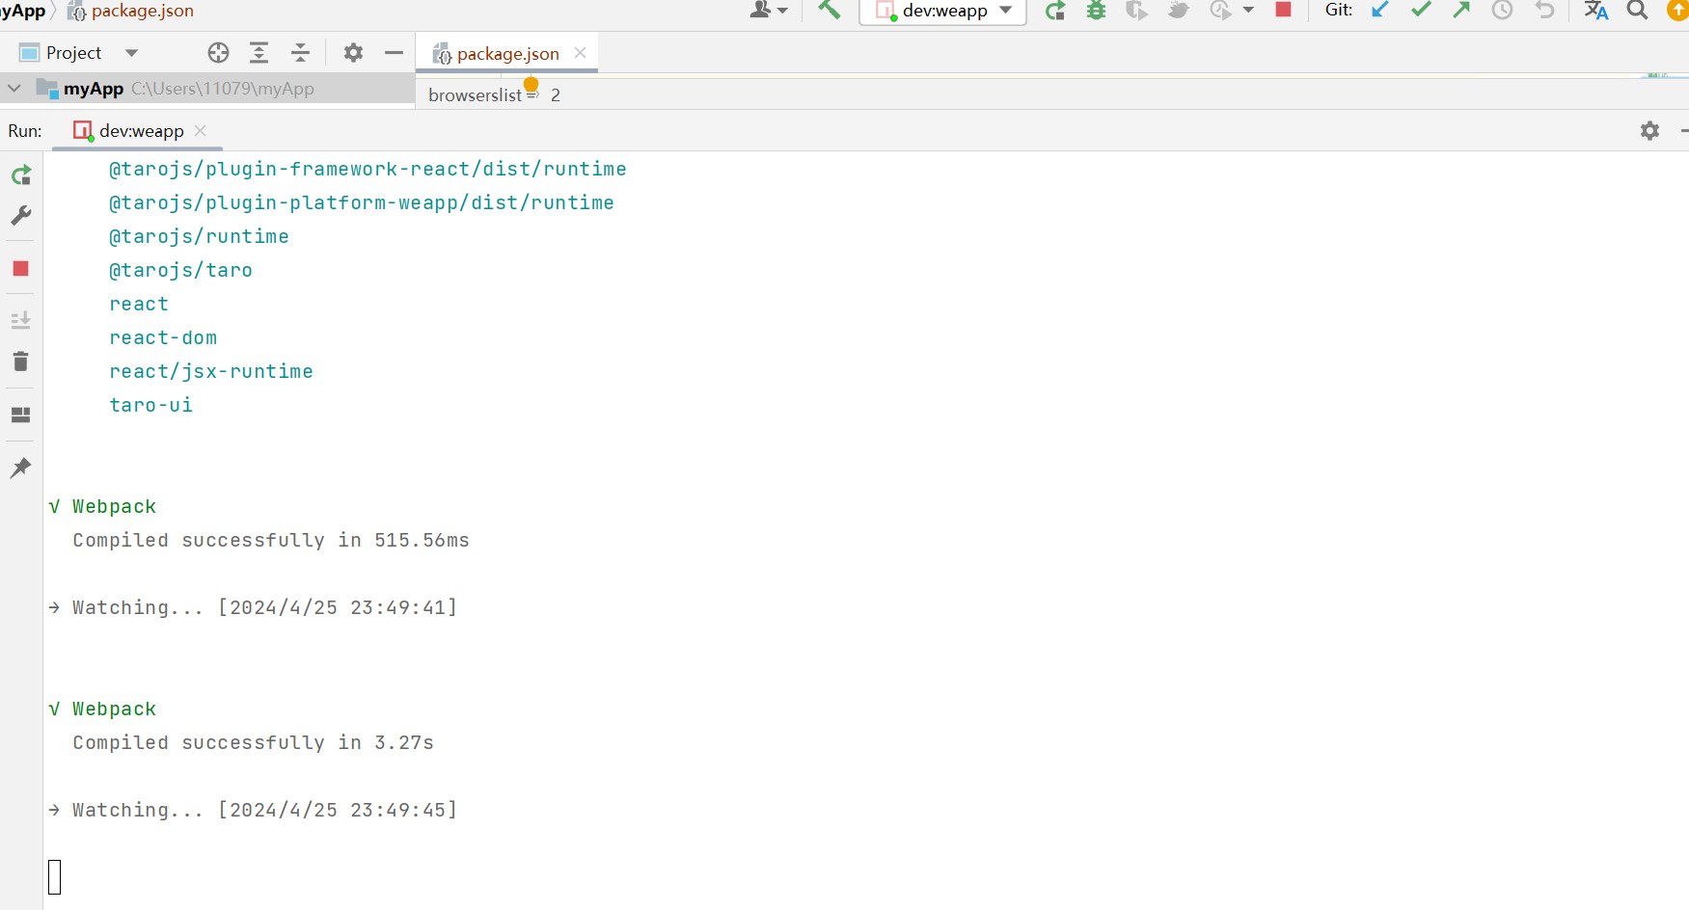Collapse the myApp project tree node

(14, 89)
